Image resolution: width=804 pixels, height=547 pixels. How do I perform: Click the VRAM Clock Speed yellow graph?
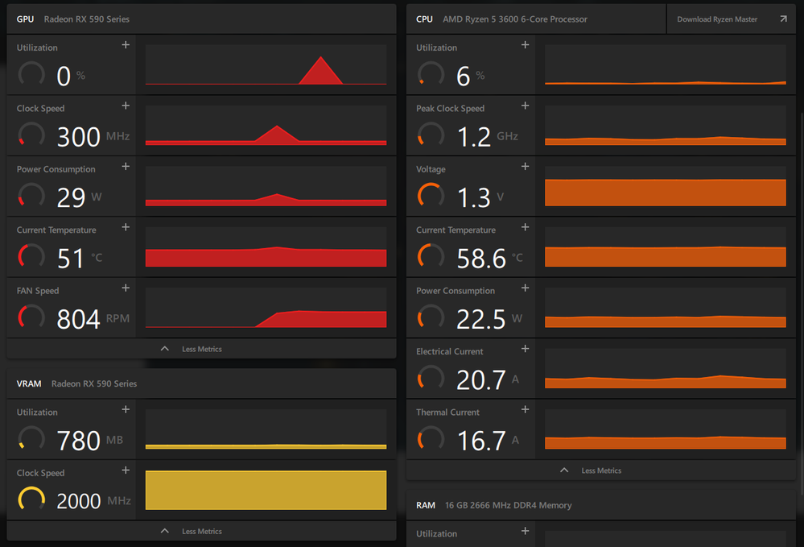click(x=266, y=490)
